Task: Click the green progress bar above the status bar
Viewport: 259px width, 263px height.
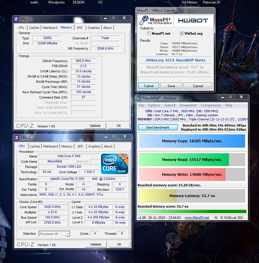Action: click(192, 211)
